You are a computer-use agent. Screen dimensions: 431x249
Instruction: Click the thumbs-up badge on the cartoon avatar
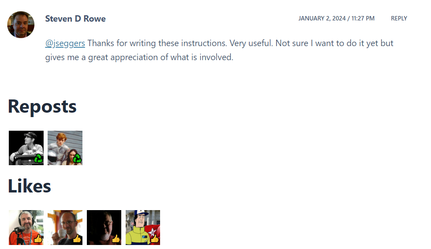tap(154, 239)
